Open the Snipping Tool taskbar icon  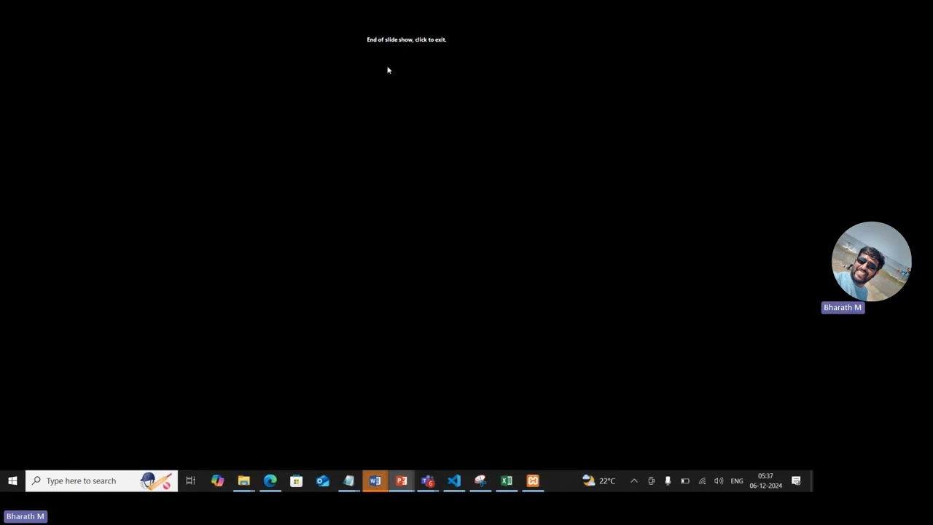pos(480,481)
